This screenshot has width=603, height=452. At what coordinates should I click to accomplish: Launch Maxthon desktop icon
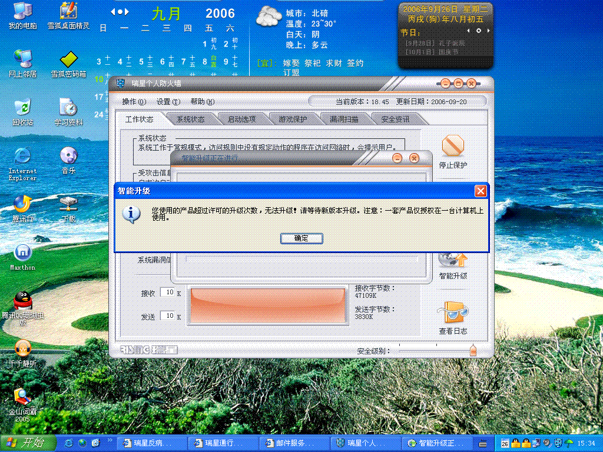coord(23,258)
